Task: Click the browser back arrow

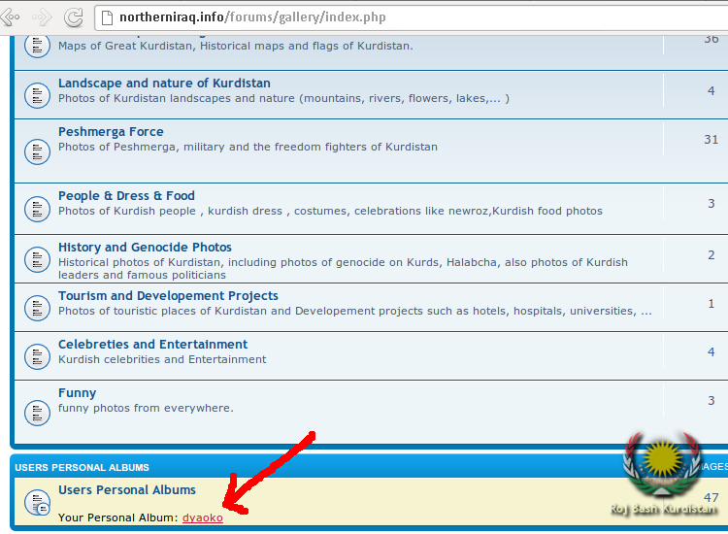Action: [11, 17]
